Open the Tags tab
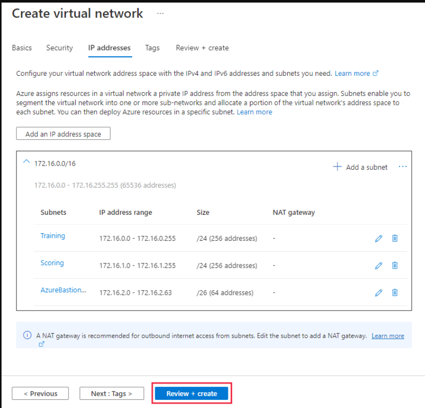425x408 pixels. 152,48
